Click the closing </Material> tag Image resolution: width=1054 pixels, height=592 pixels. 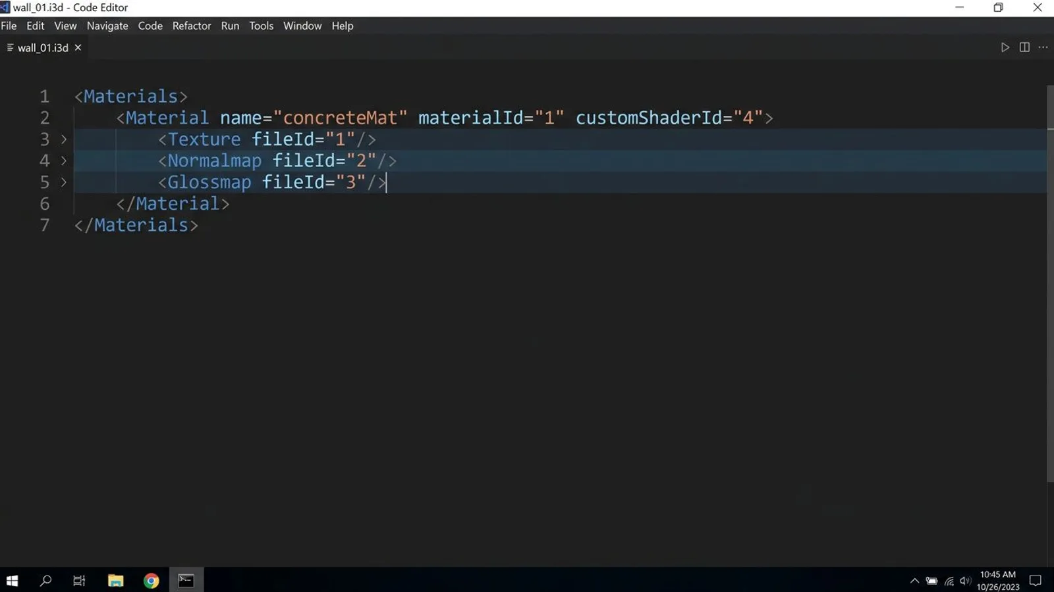pyautogui.click(x=173, y=204)
